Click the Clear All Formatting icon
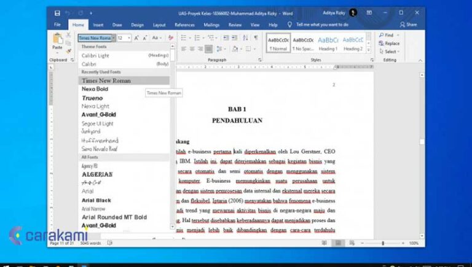 [170, 37]
